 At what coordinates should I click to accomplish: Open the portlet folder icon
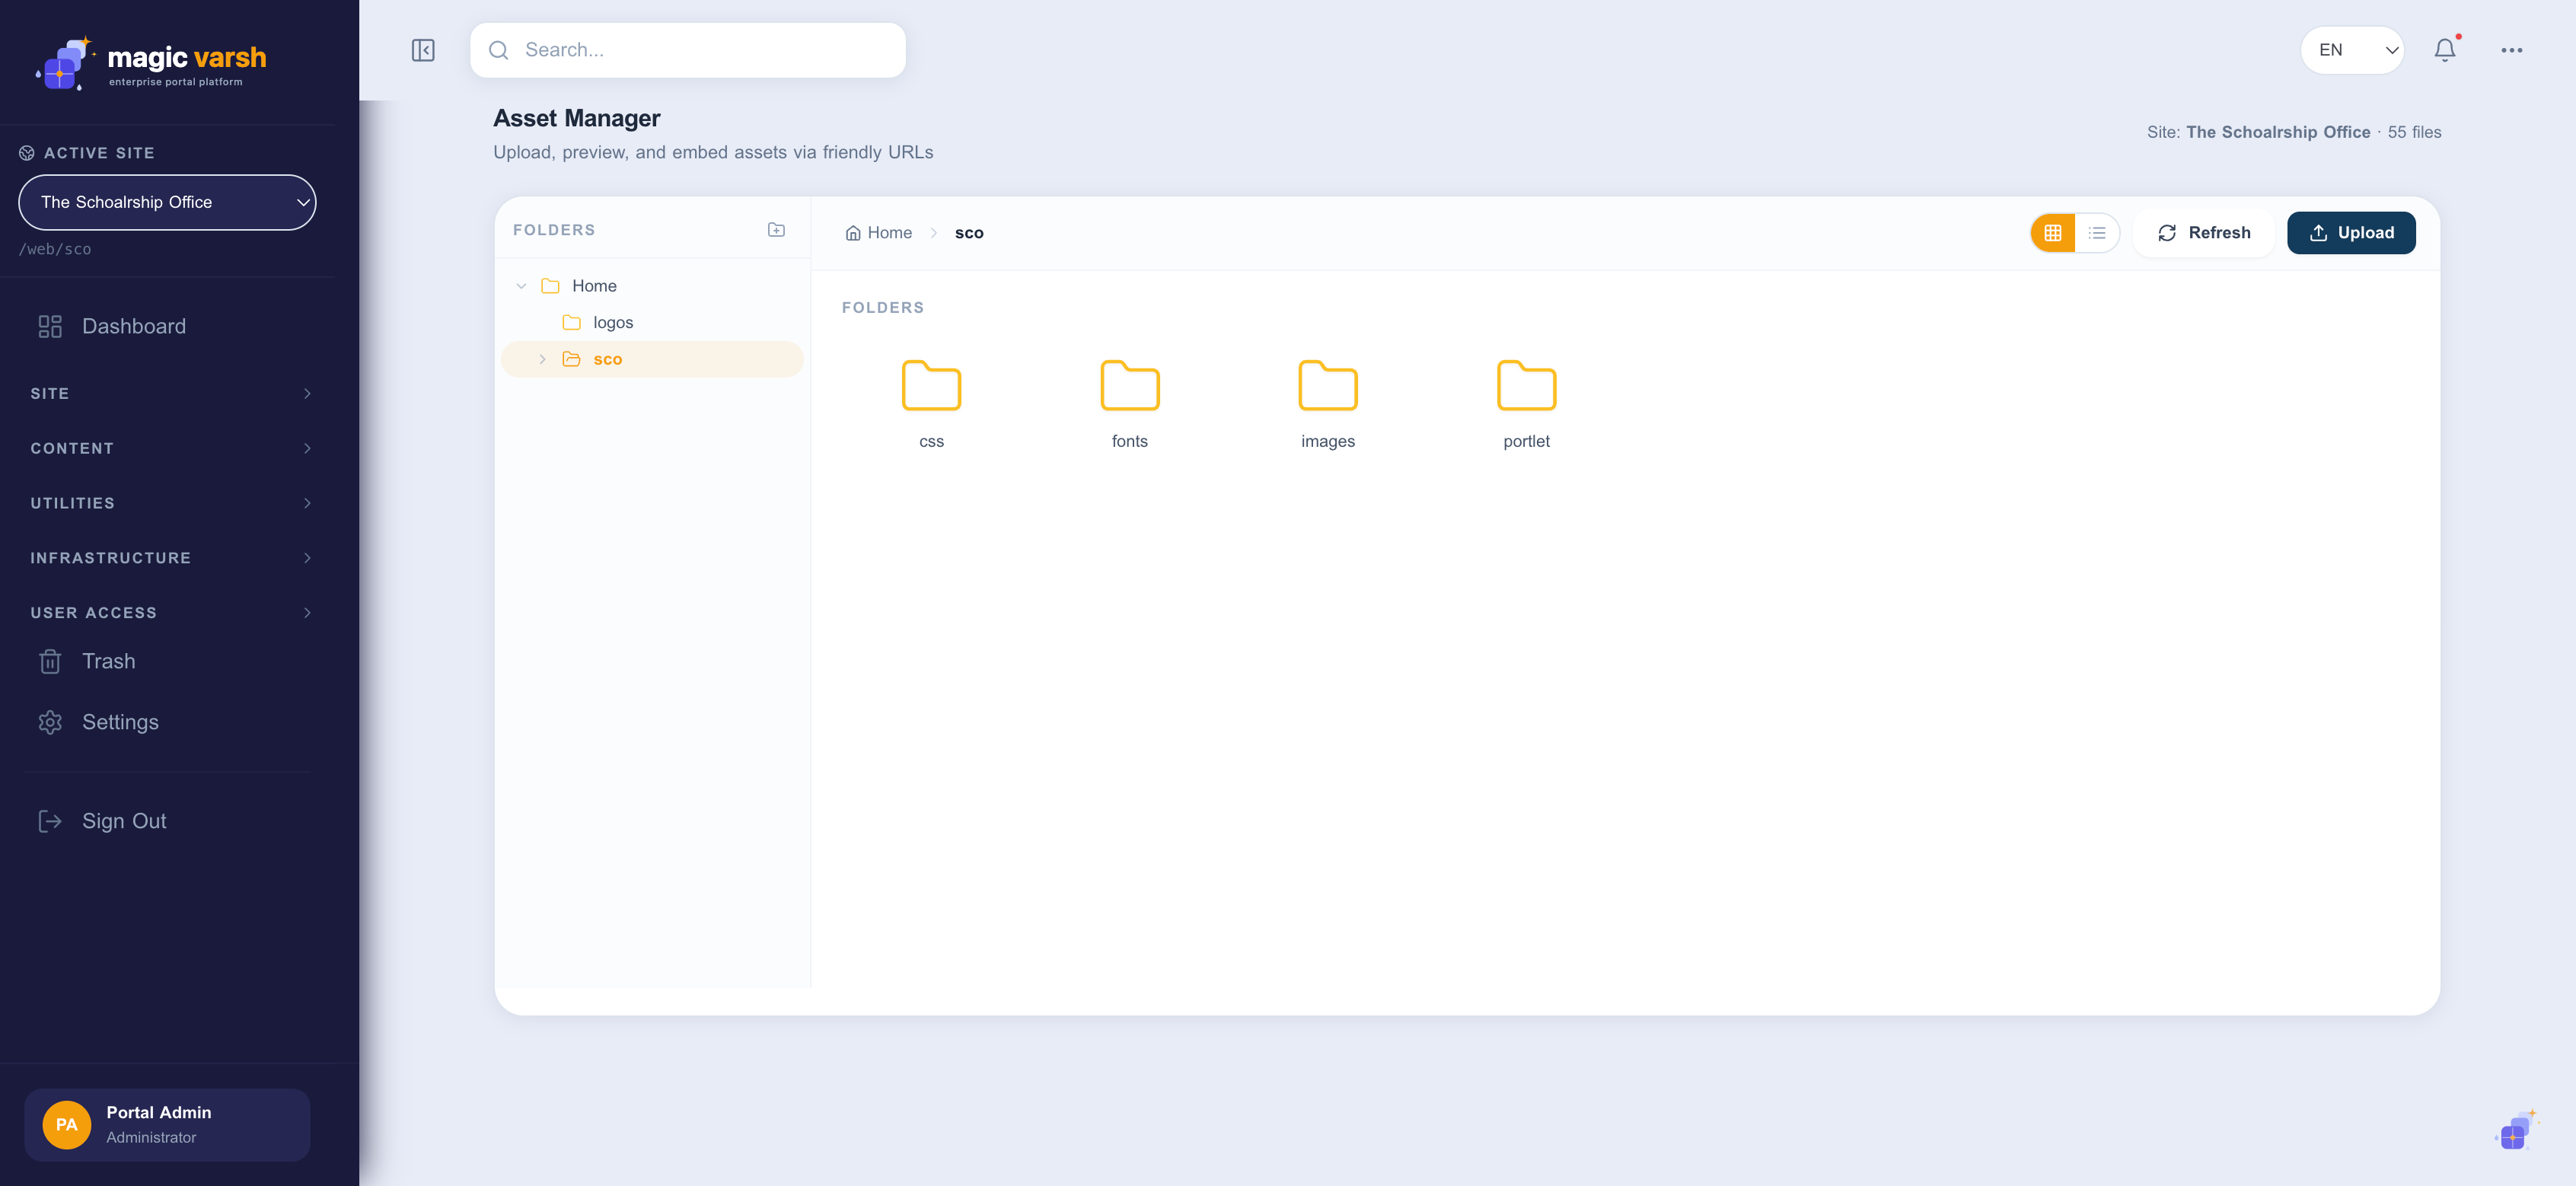pos(1526,385)
